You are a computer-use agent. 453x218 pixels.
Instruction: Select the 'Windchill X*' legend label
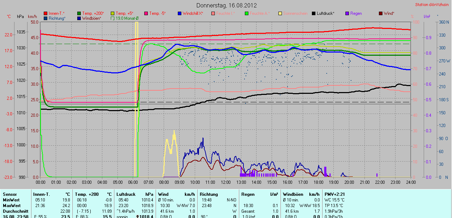point(193,13)
